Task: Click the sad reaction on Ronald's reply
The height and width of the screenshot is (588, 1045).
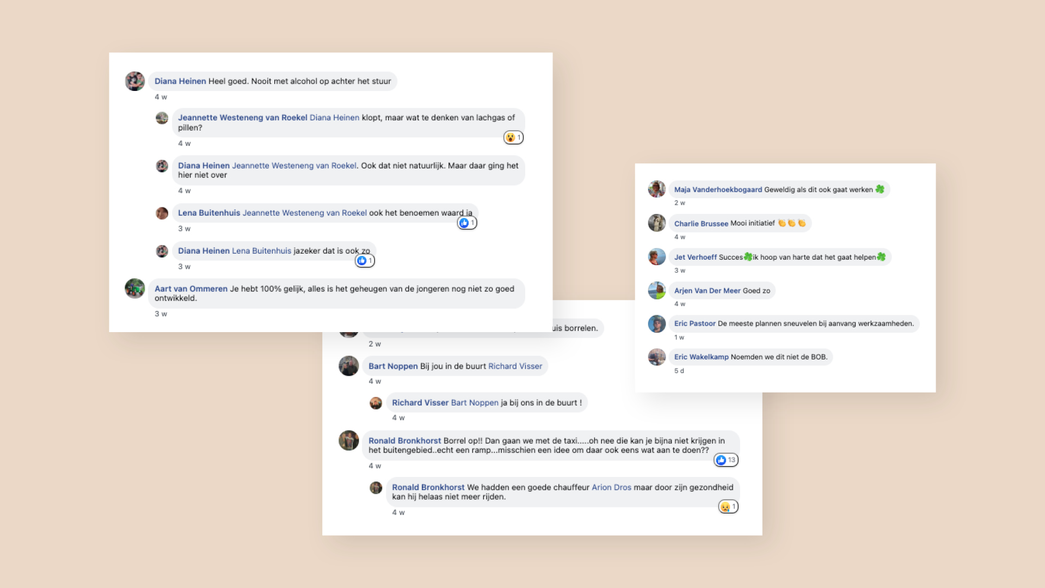Action: point(728,507)
